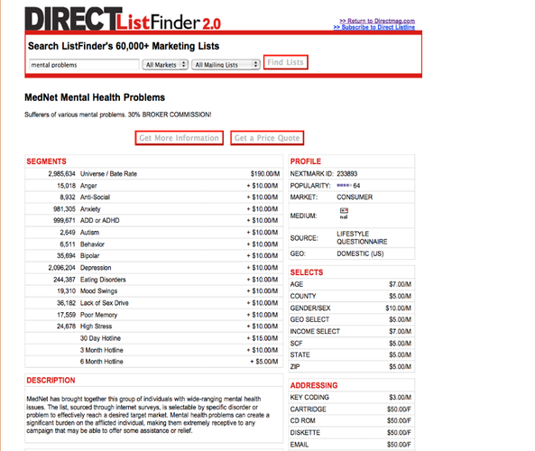Click the GENDER/SEX select row
Screen dimensions: 535x451
click(352, 308)
